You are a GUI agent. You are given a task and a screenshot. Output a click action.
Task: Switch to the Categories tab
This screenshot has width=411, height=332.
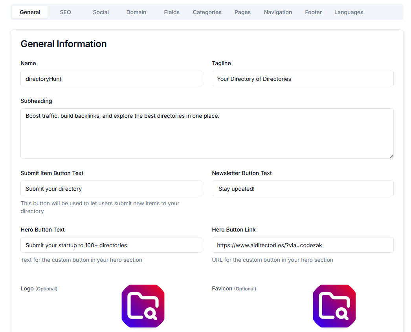207,12
